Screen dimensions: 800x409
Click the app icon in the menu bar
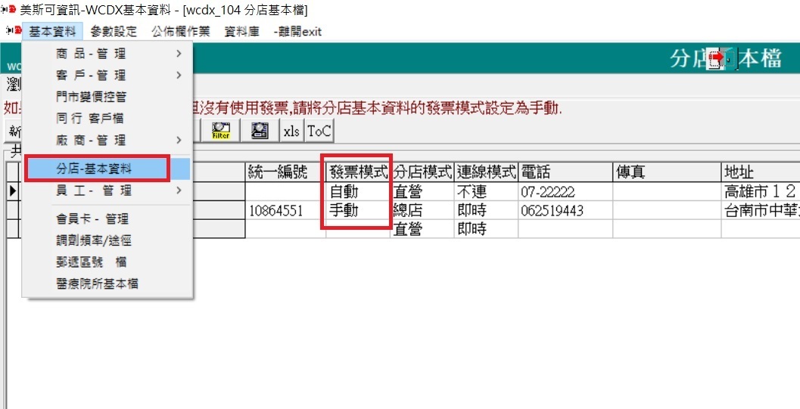point(12,31)
